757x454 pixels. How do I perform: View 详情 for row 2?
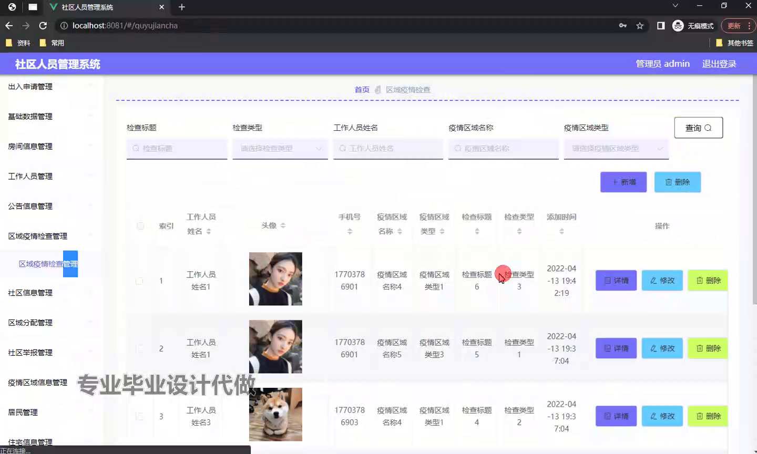[616, 348]
